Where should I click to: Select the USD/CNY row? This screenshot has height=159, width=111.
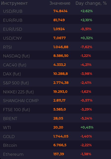(56, 38)
